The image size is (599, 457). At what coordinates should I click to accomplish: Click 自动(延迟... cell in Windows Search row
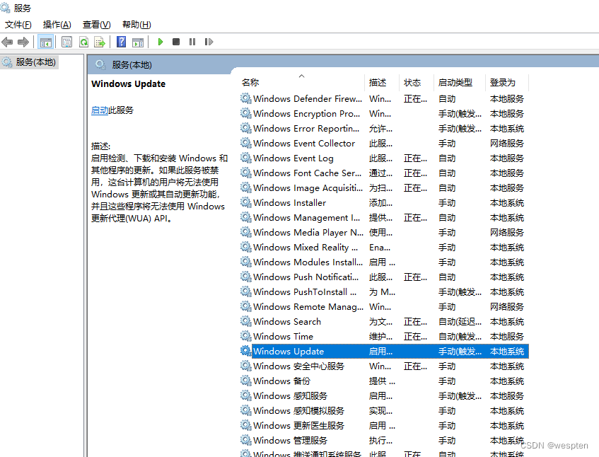pyautogui.click(x=460, y=321)
